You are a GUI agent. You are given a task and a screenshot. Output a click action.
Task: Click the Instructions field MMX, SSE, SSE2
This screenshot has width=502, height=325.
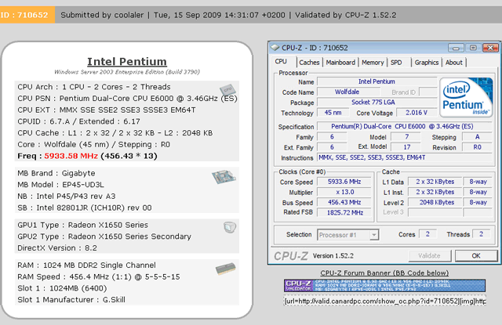[x=404, y=157]
